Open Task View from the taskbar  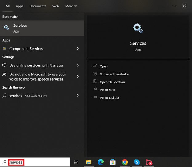tap(76, 162)
